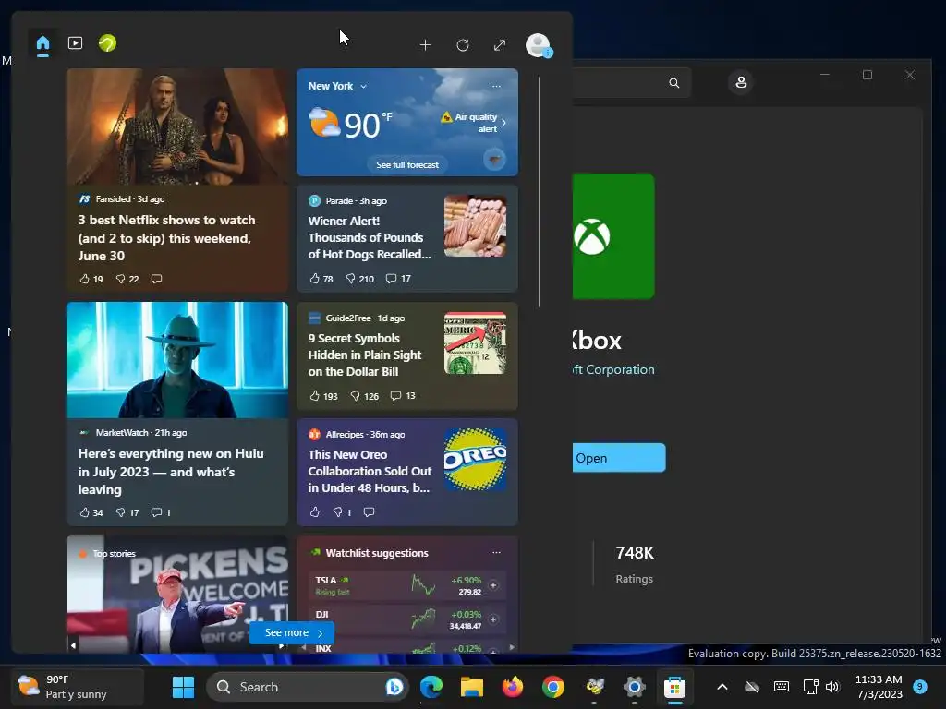The width and height of the screenshot is (946, 709).
Task: Dislike the Parade hot dogs story
Action: [359, 279]
